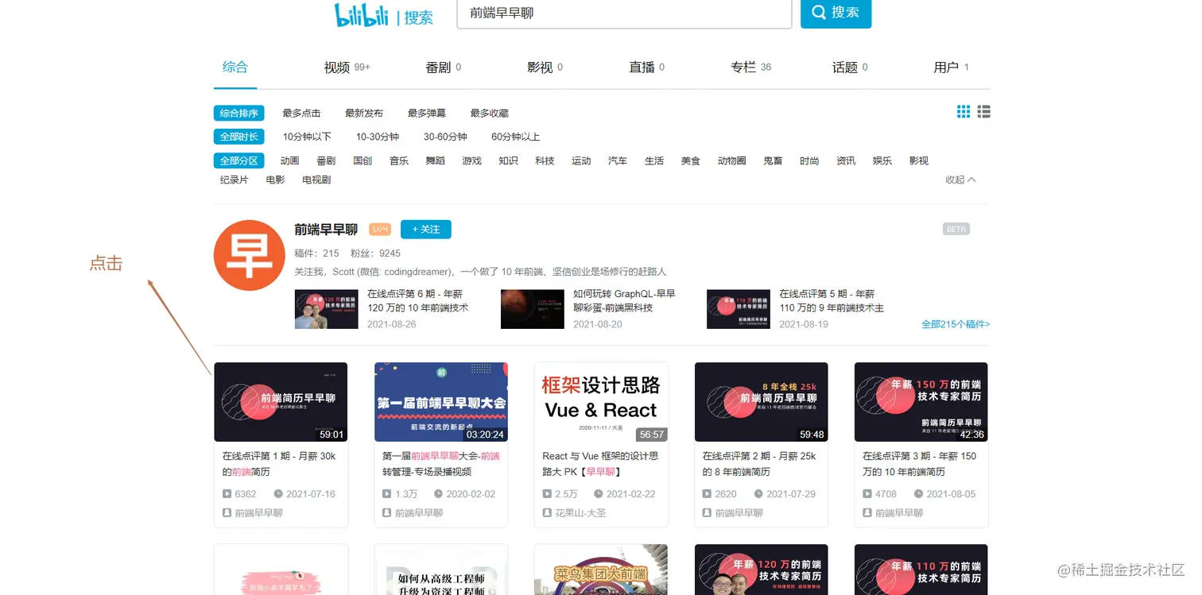Screen dimensions: 1202x595
Task: Filter duration to 10分钟以下
Action: click(307, 137)
